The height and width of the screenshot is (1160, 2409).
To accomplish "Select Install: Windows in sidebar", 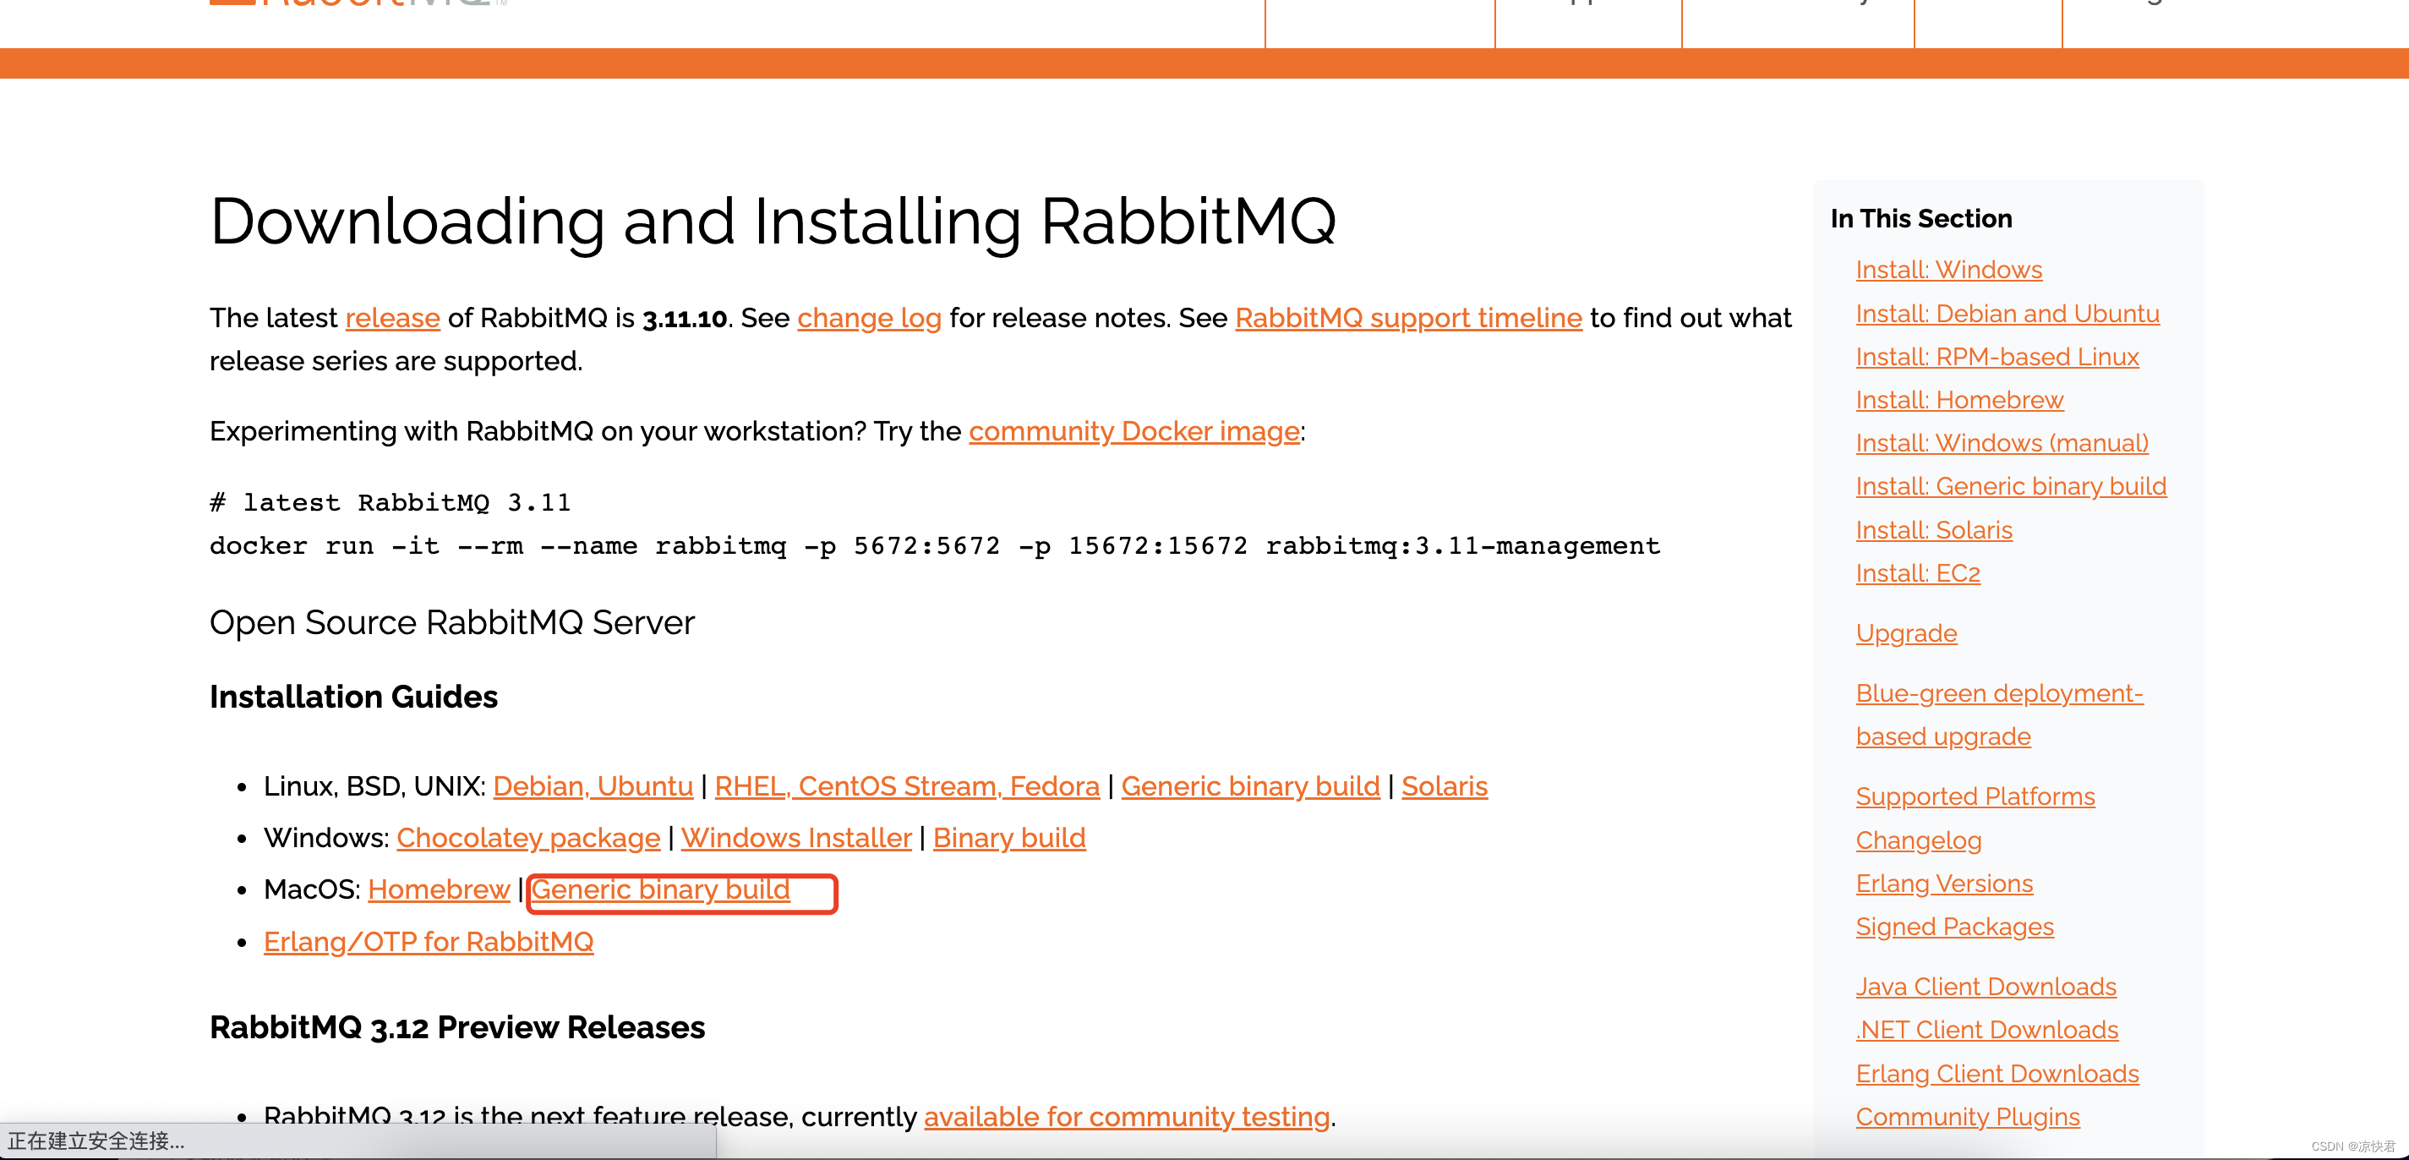I will click(x=1948, y=270).
